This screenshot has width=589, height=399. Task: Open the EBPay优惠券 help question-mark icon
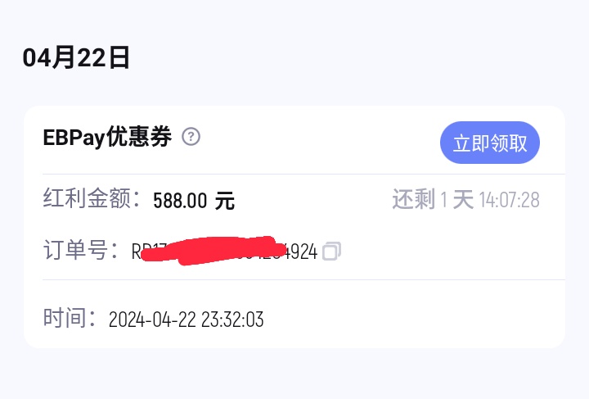click(191, 137)
